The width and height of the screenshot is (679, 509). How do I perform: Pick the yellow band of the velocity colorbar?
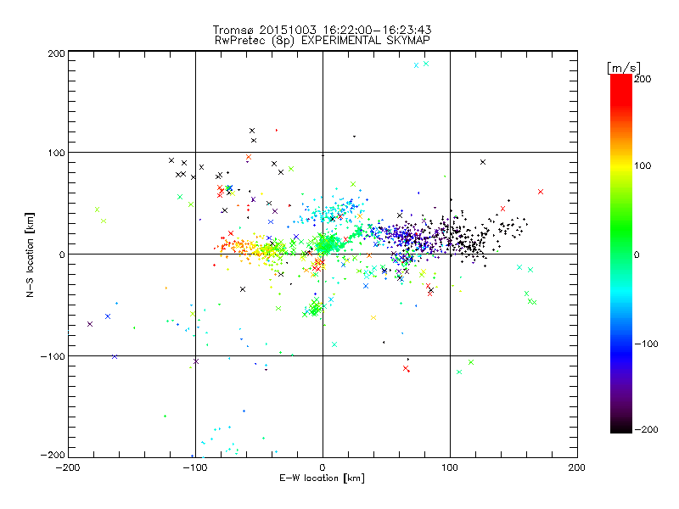pos(621,166)
